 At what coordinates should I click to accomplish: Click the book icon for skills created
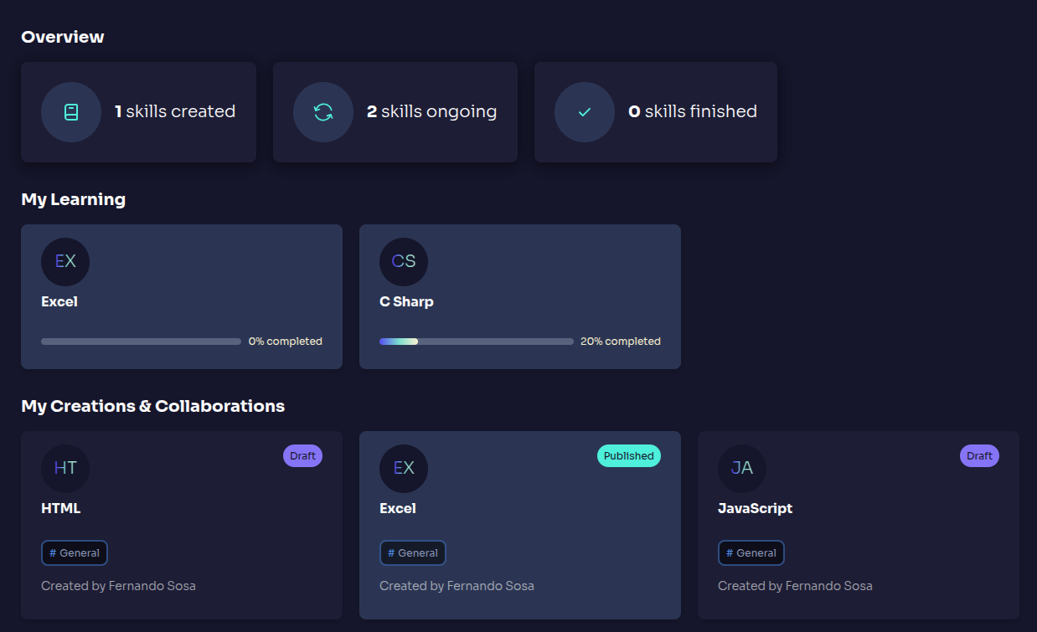pyautogui.click(x=71, y=112)
